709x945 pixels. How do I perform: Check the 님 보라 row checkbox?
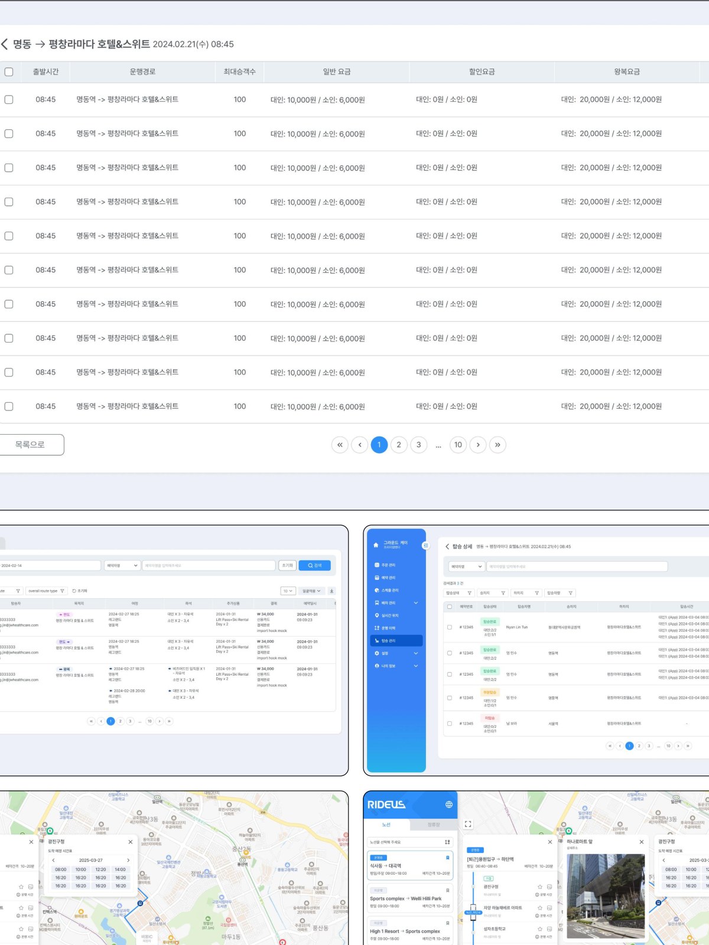tap(450, 724)
